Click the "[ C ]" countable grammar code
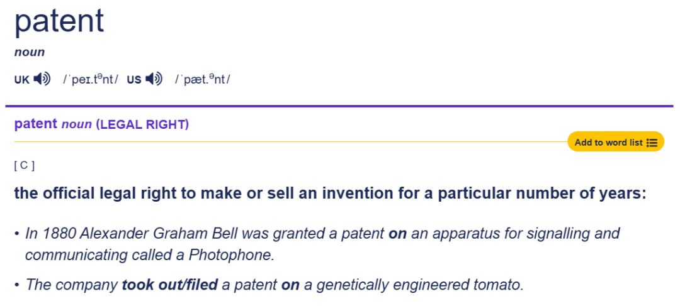This screenshot has width=680, height=306. click(x=24, y=165)
